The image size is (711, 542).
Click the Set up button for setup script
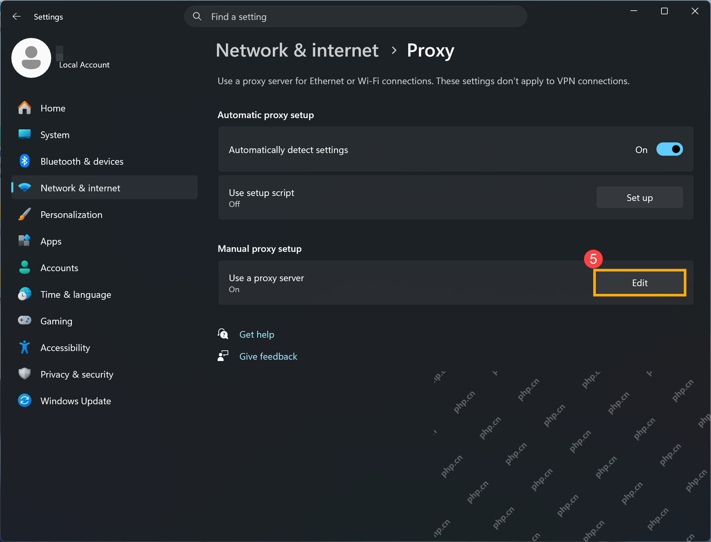pos(639,198)
